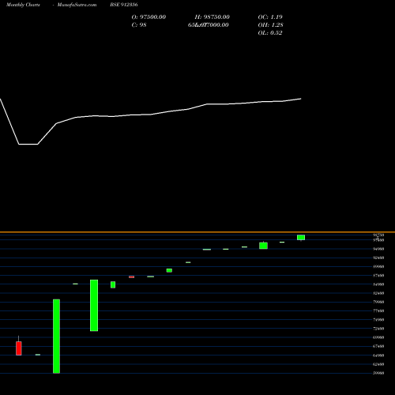Click the 'C: 98' close value
Screen dimensions: 395x395
click(x=139, y=24)
